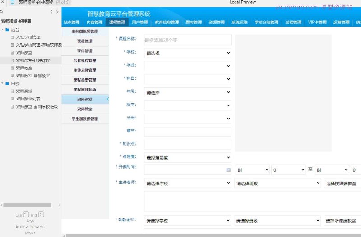
Task: Open the 年级 dropdown
Action: (188, 92)
